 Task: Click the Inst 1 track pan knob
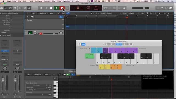click(x=61, y=33)
